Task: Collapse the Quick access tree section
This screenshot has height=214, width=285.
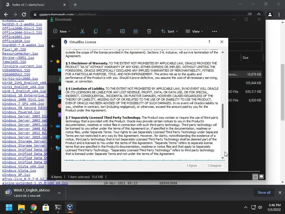Action: pos(51,61)
